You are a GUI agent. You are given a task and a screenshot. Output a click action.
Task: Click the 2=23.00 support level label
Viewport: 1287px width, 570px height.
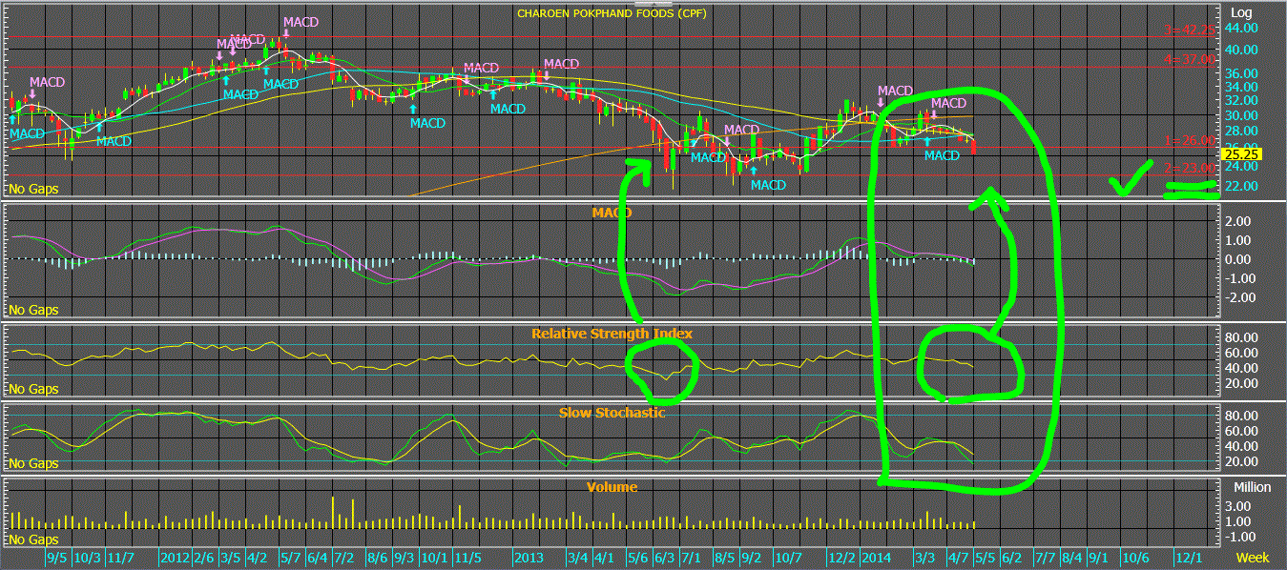(1191, 167)
